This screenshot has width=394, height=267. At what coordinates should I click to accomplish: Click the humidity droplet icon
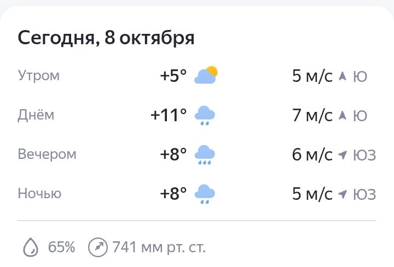tap(31, 247)
